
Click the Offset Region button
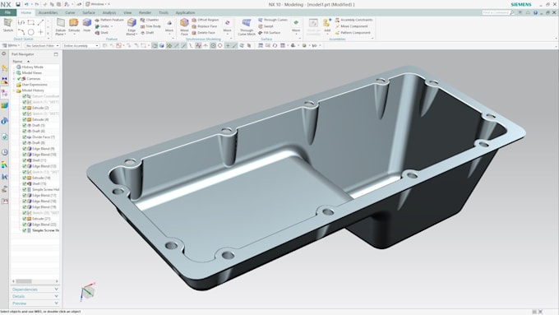click(206, 20)
